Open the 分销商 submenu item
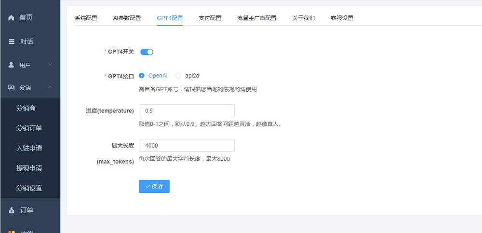The height and width of the screenshot is (233, 482). point(30,109)
